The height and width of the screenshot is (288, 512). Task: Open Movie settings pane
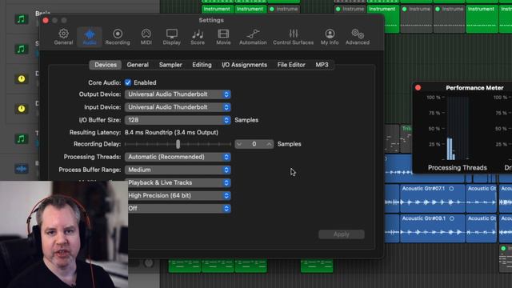coord(223,37)
